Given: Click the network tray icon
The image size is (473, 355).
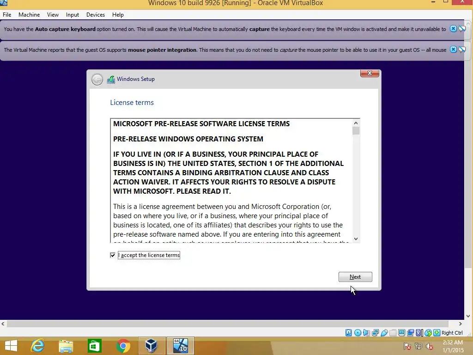Looking at the screenshot, I should (x=418, y=346).
